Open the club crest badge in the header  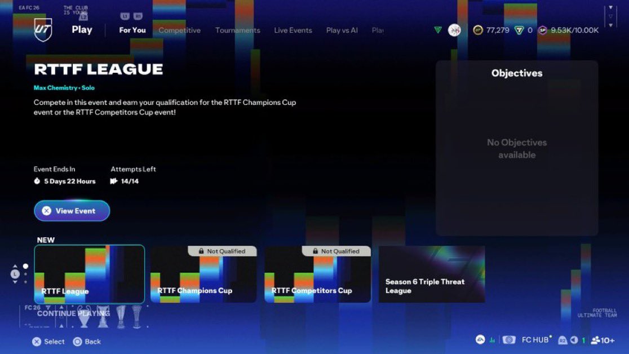tap(454, 30)
